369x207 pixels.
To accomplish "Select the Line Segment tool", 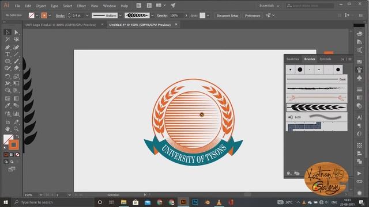I will tap(16, 54).
